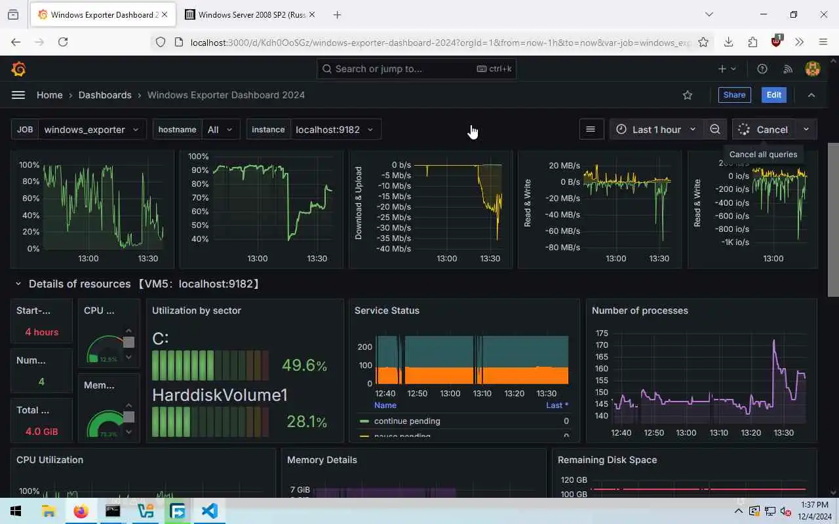Open Windows Start menu
839x524 pixels.
[x=16, y=511]
